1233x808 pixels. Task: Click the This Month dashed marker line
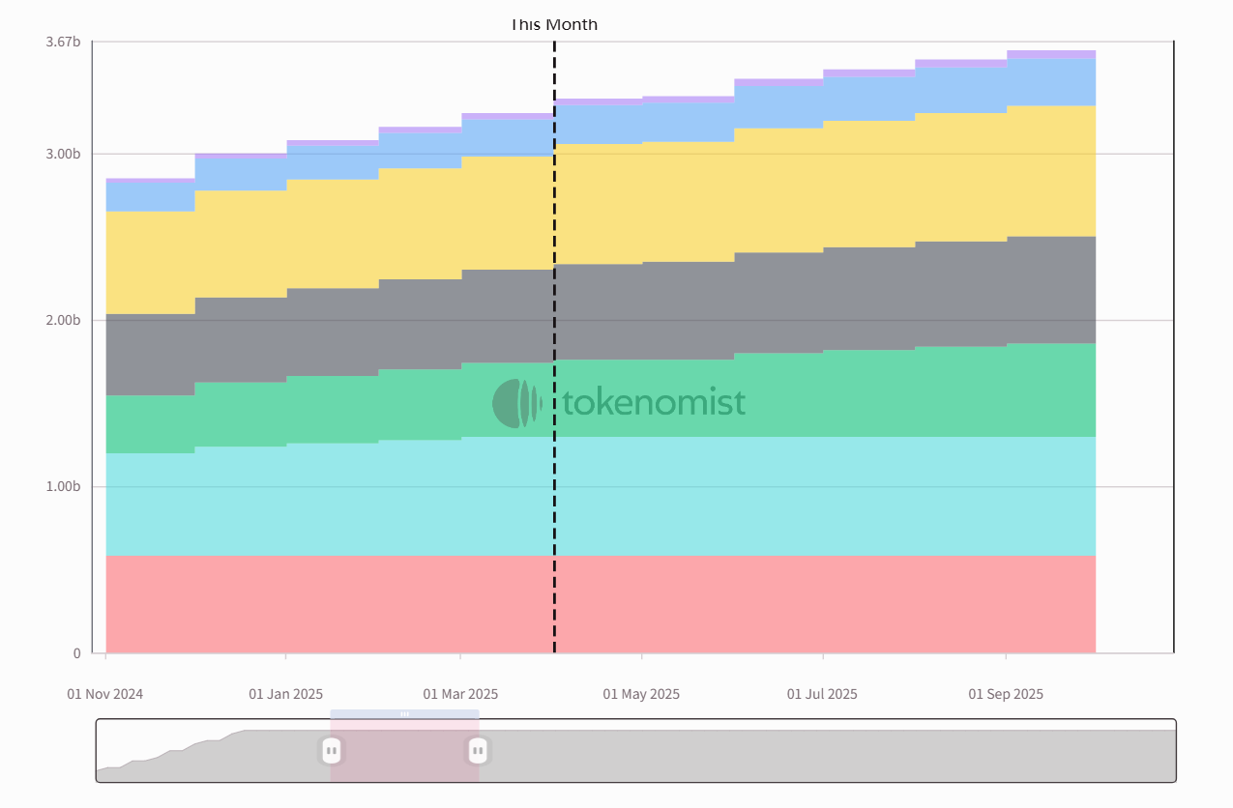click(x=554, y=348)
